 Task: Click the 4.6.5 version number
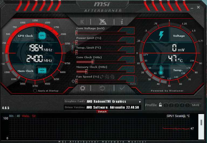tap(6, 108)
